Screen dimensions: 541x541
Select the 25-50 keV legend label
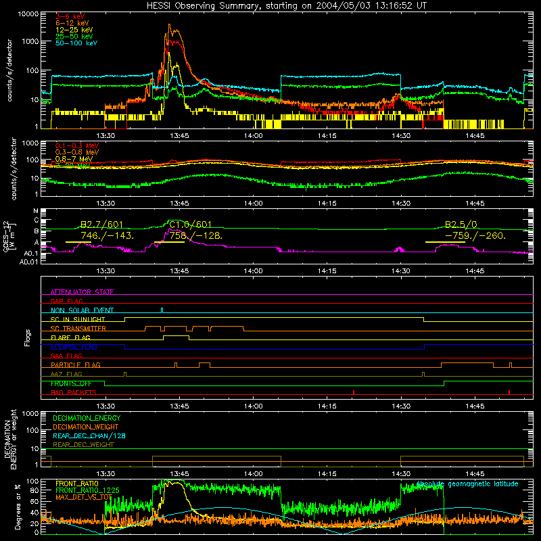point(74,37)
